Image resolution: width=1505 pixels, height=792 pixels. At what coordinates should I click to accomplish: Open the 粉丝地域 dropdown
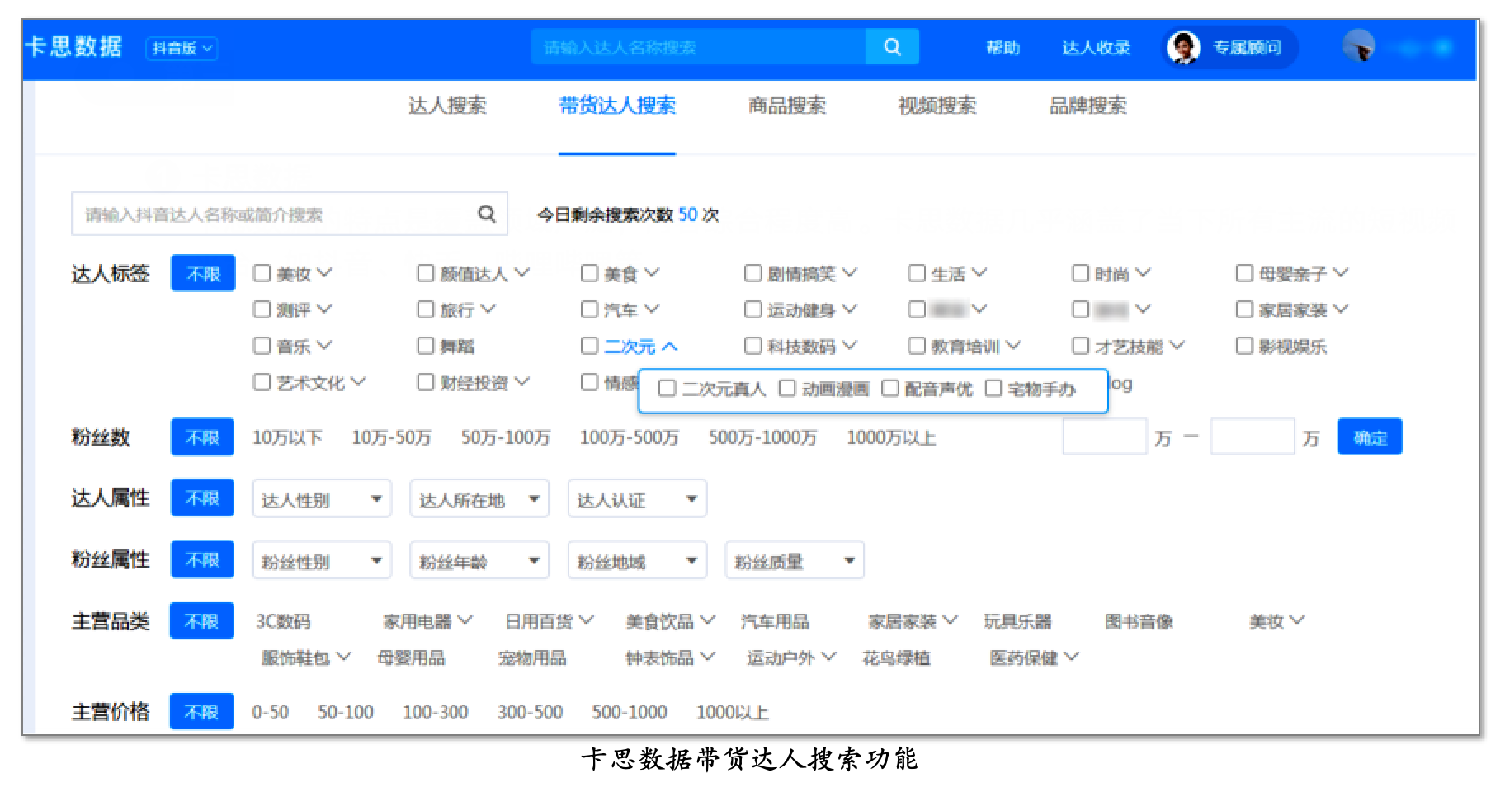point(637,561)
